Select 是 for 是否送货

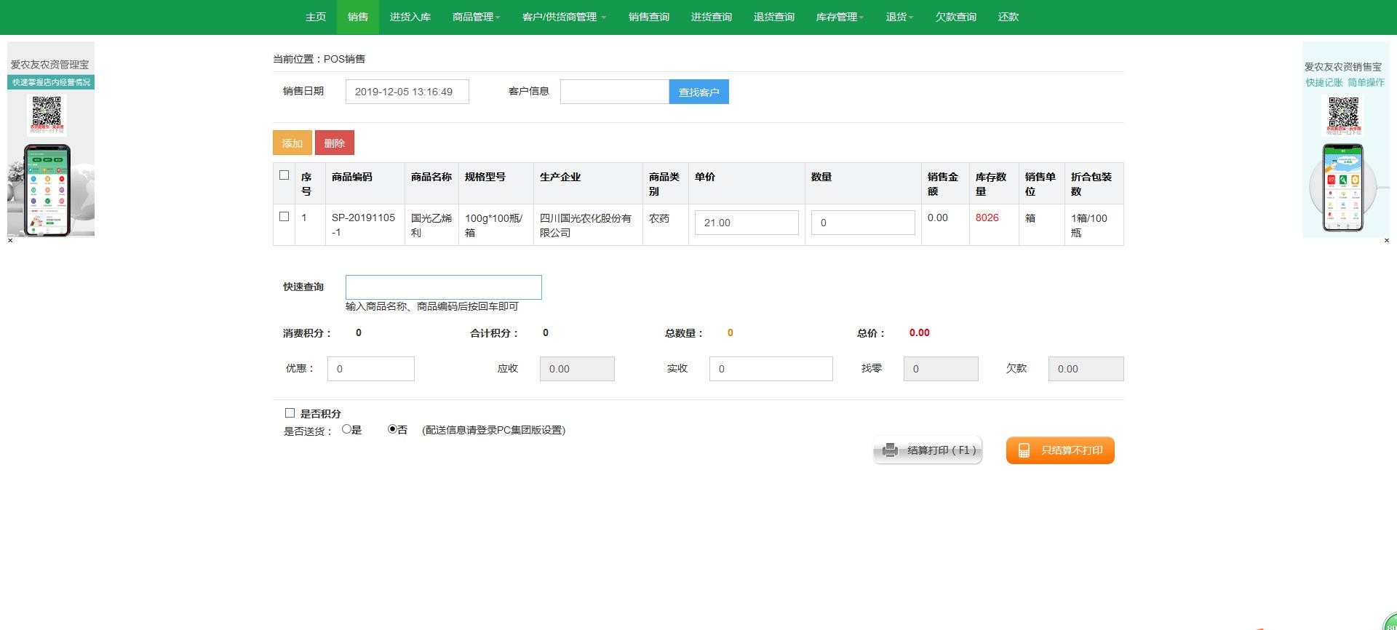(347, 429)
